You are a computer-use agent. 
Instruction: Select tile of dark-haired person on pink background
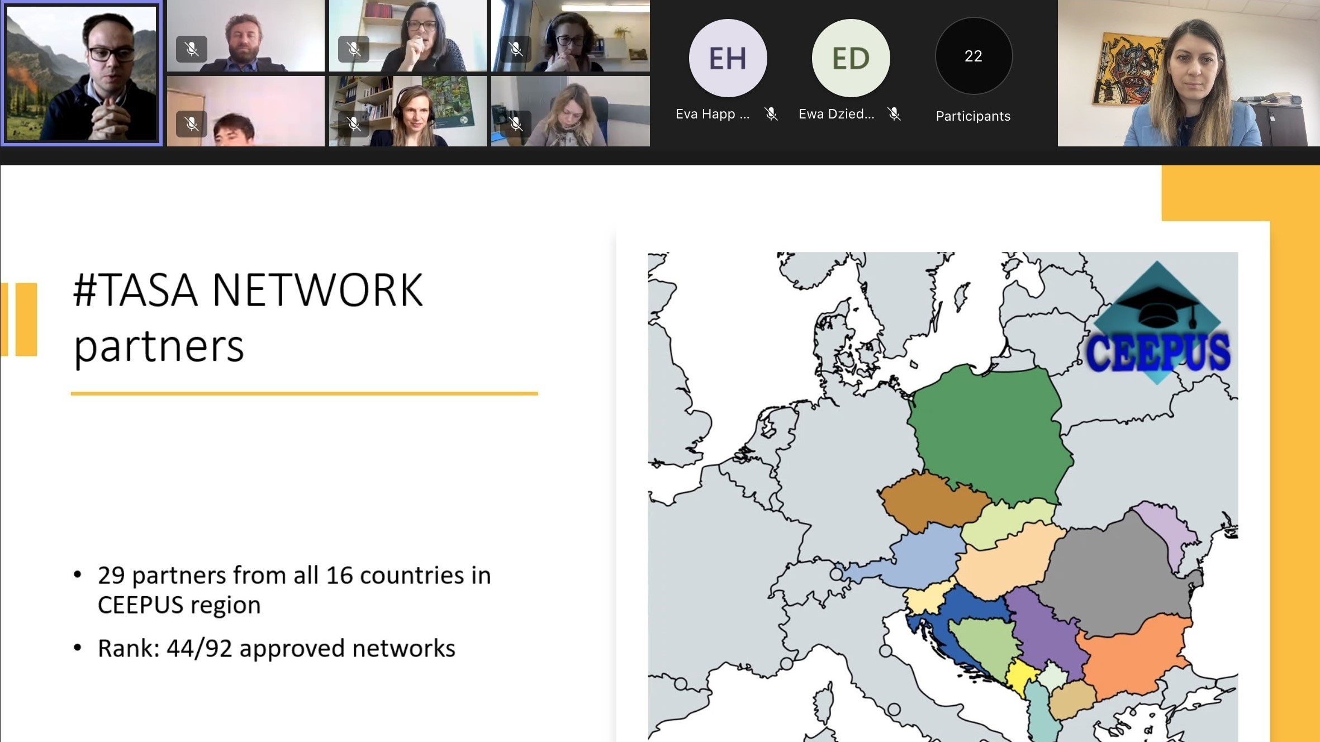[246, 111]
